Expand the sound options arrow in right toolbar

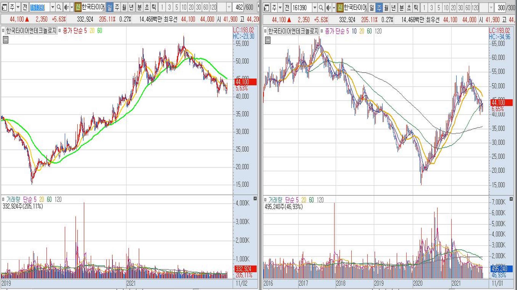pyautogui.click(x=334, y=8)
